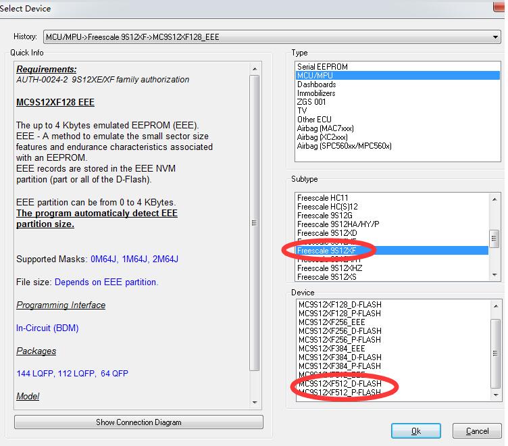Click Subtype list scroll up arrow
This screenshot has width=508, height=446.
tap(494, 199)
